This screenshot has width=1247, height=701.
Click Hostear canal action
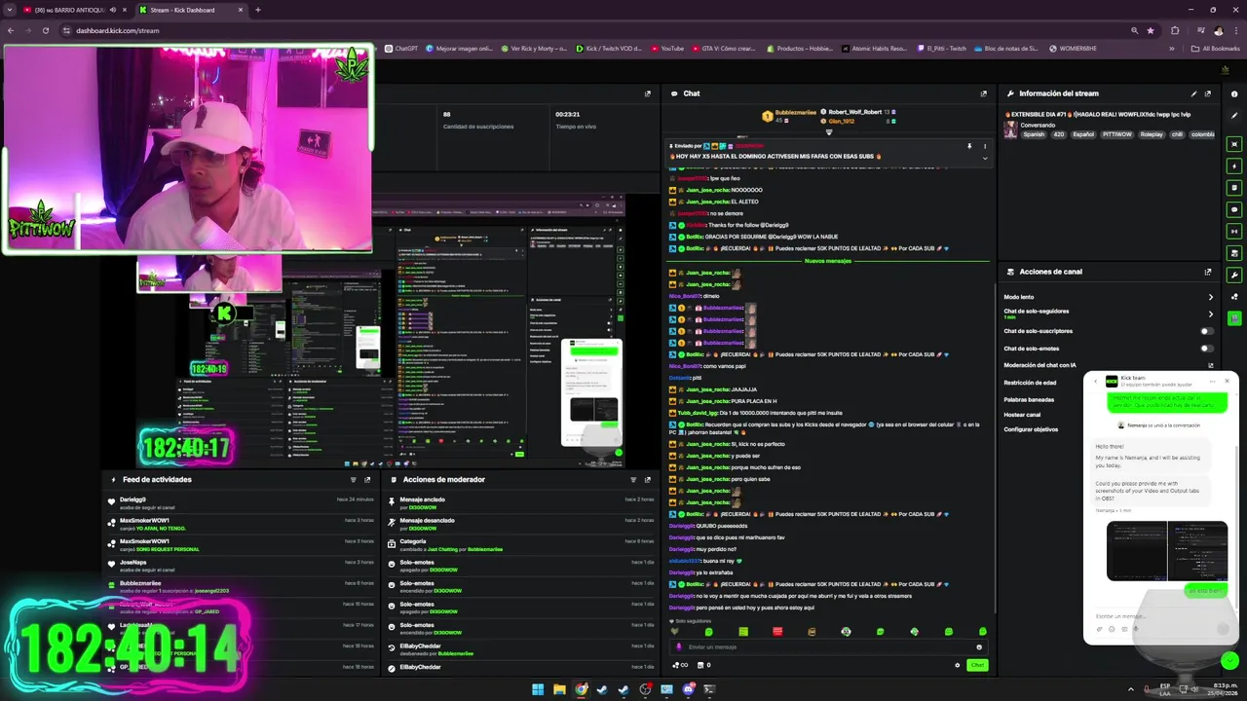point(1022,415)
